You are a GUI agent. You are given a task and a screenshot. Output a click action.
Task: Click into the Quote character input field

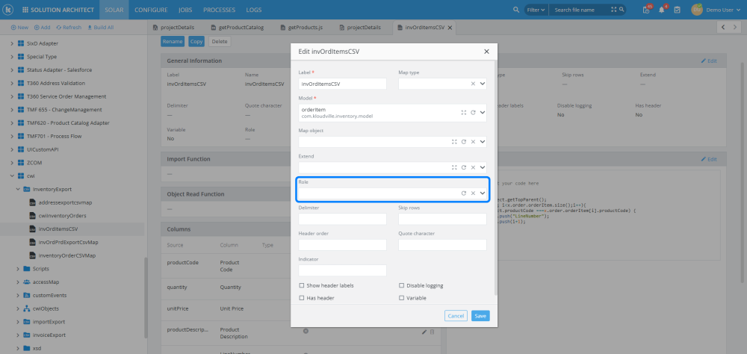(x=442, y=245)
